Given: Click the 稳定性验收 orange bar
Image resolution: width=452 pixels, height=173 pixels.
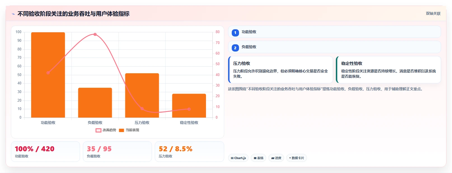Looking at the screenshot, I should tap(189, 106).
